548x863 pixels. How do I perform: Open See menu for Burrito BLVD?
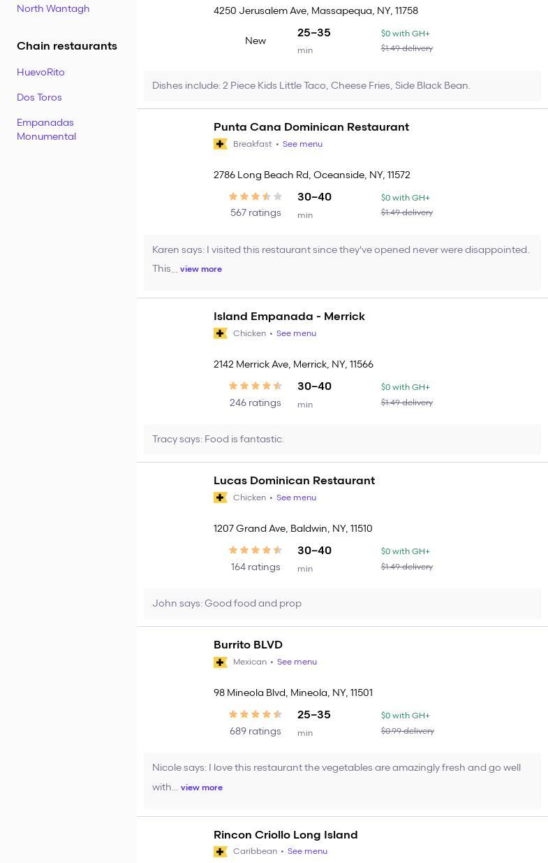(x=297, y=662)
